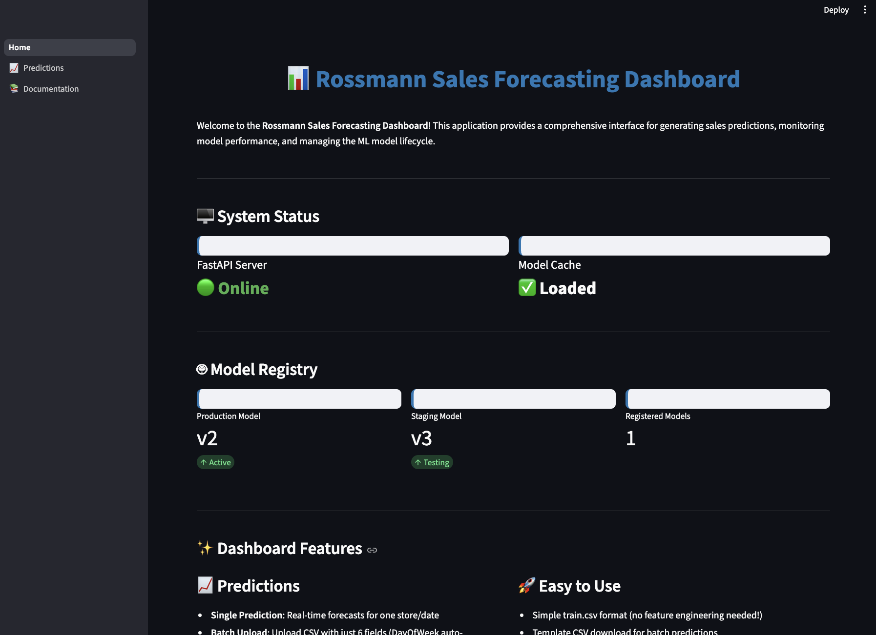Select Home in the sidebar navigation
Viewport: 876px width, 635px height.
[70, 47]
